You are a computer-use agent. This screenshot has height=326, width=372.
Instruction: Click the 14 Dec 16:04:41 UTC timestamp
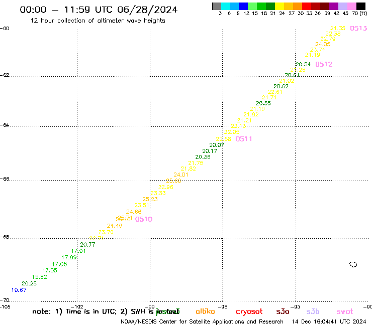tap(329, 321)
